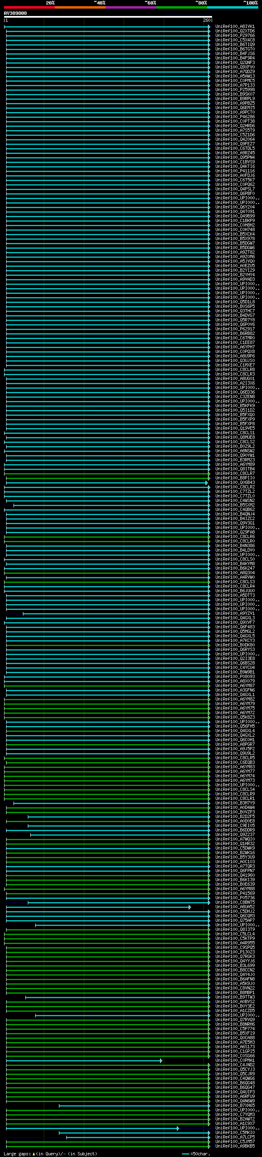Open the UniRef100_P13023 hit label
Screen dimensions: 262x1157
(235, 952)
